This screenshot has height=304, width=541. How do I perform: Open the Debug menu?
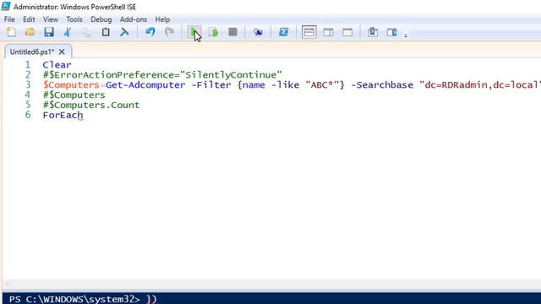[101, 19]
